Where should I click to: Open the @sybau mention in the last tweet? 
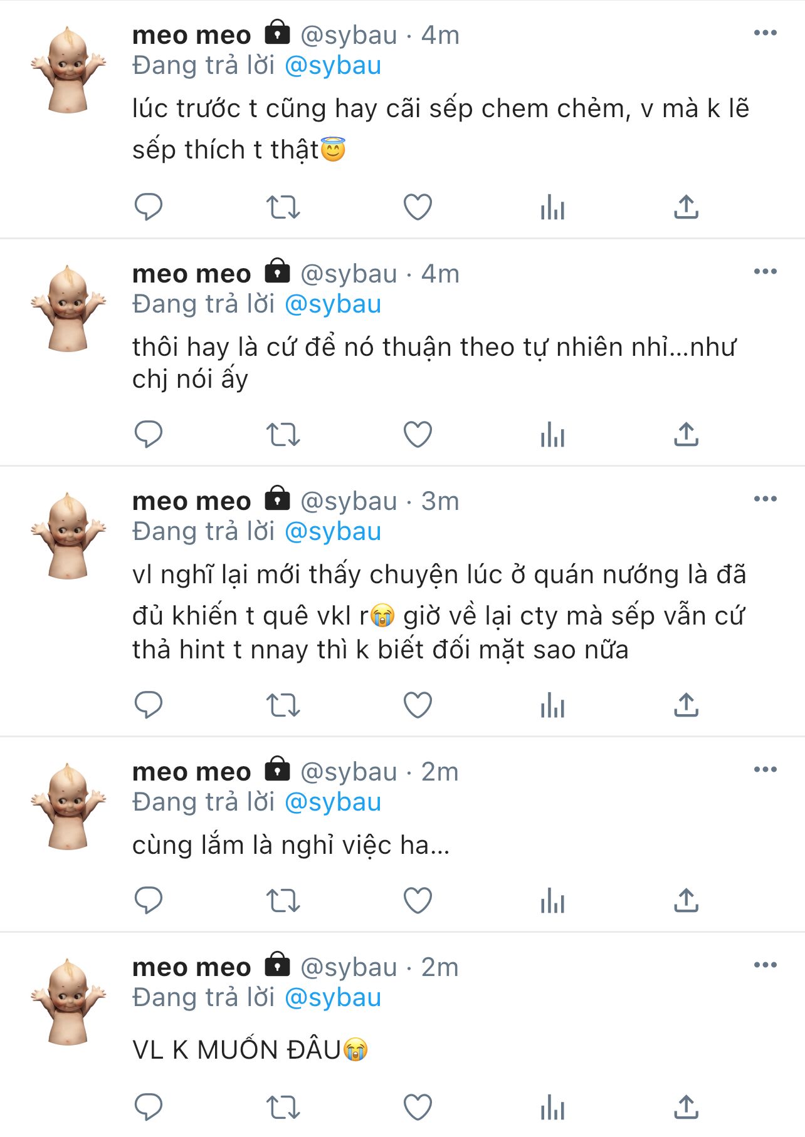click(x=333, y=998)
